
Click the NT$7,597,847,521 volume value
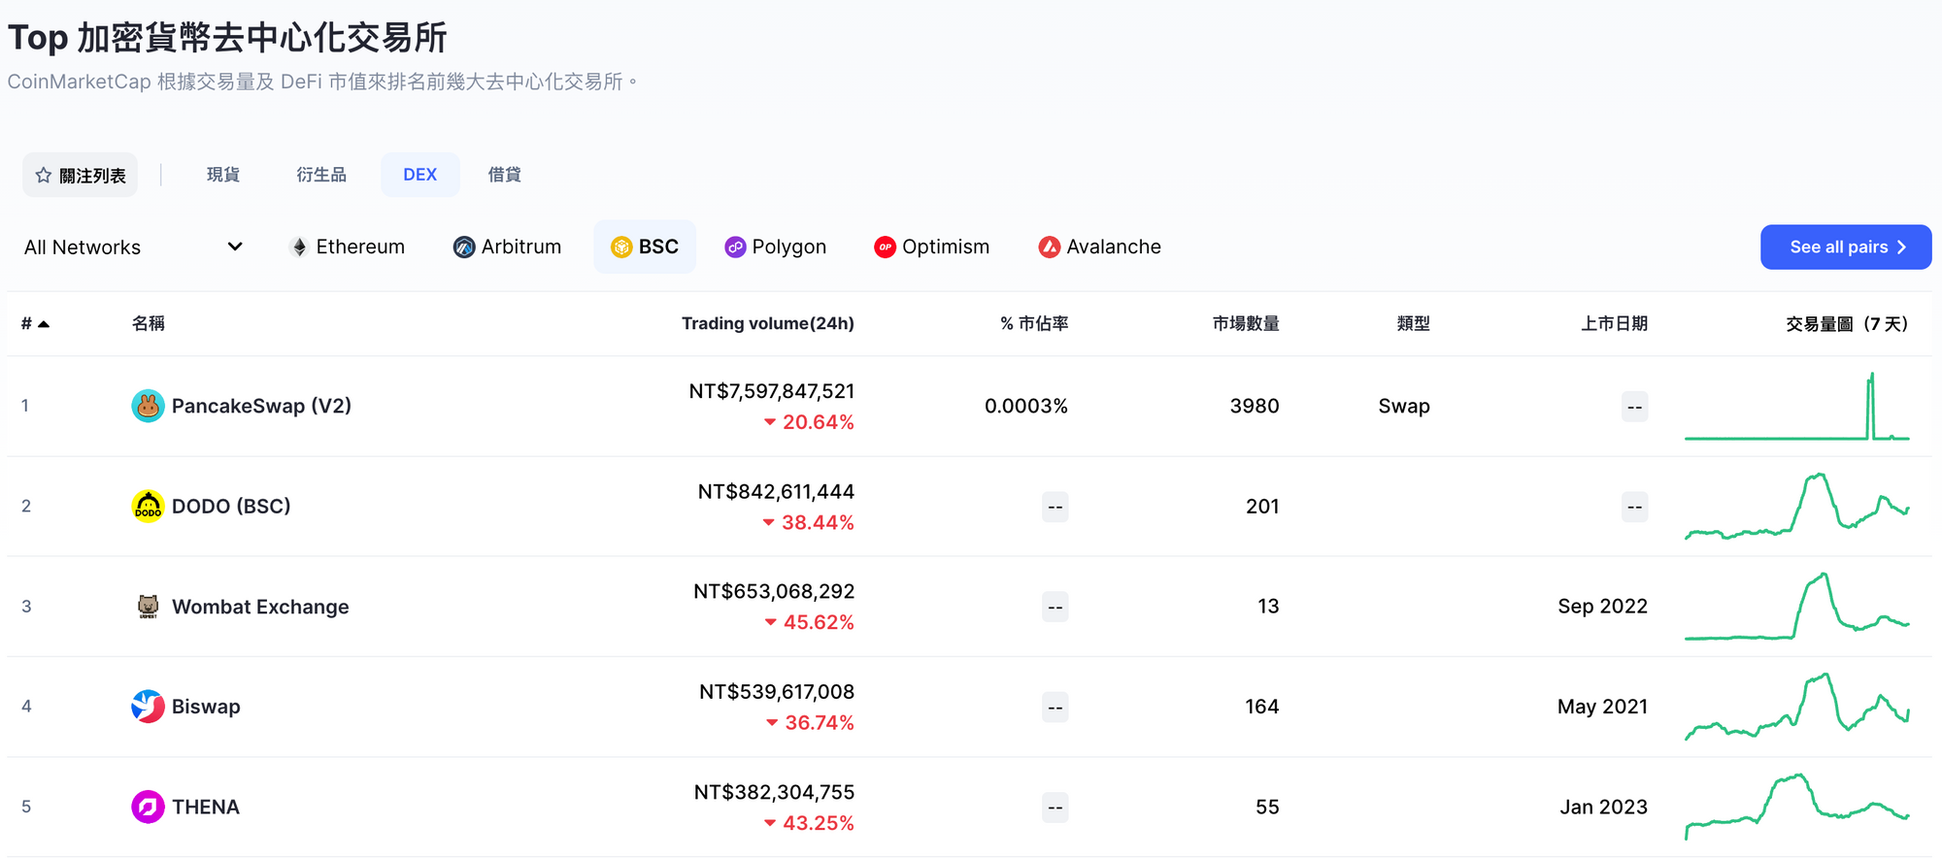772,391
